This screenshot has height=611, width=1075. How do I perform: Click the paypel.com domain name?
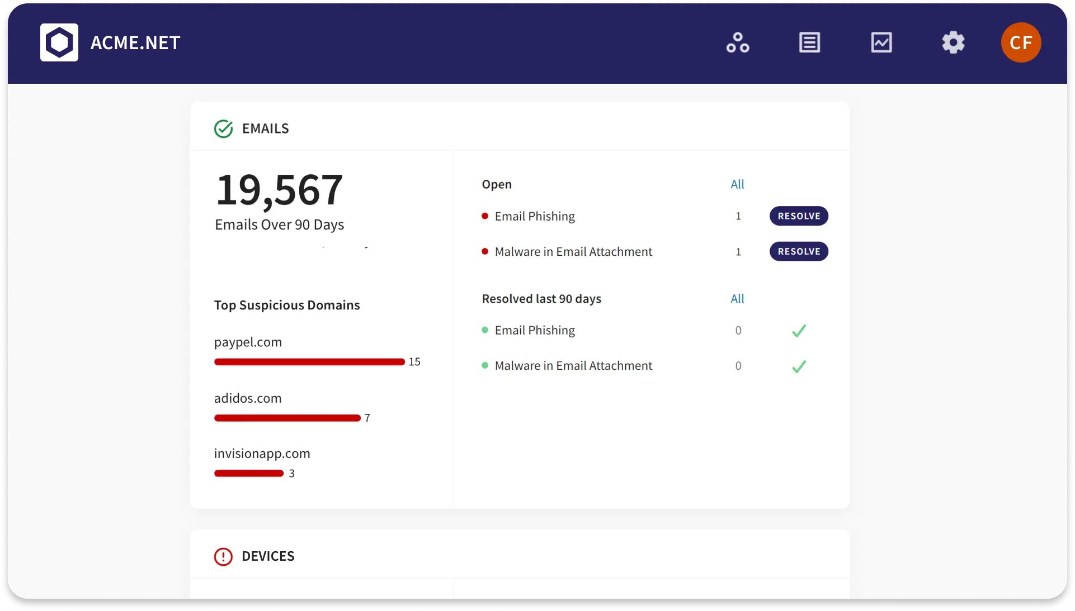[x=248, y=342]
